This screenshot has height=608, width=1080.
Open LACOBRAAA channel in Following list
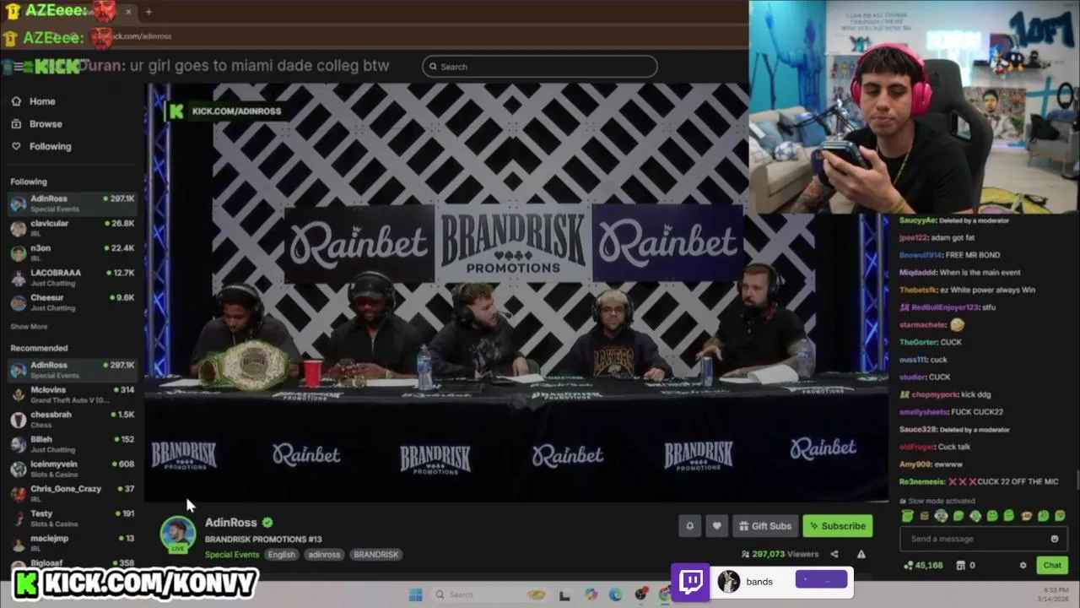[73, 278]
